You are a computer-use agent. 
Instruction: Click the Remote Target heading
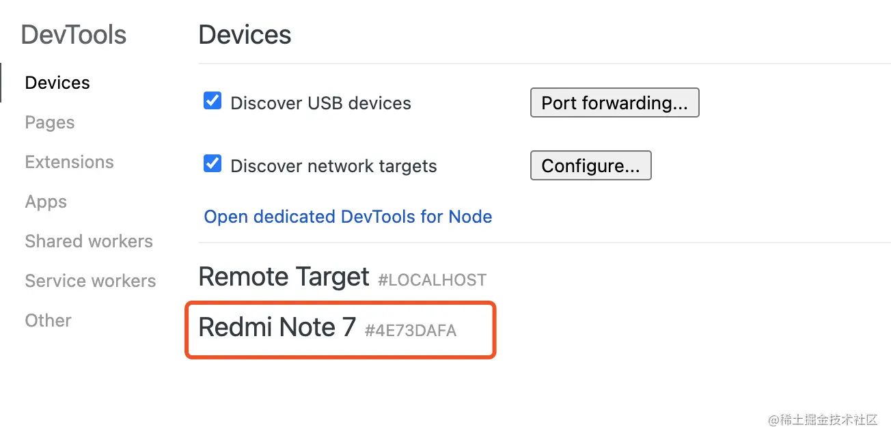coord(284,277)
